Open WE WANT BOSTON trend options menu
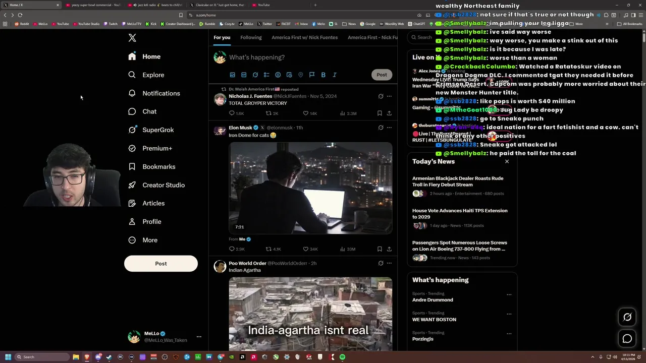646x363 pixels. coord(509,314)
